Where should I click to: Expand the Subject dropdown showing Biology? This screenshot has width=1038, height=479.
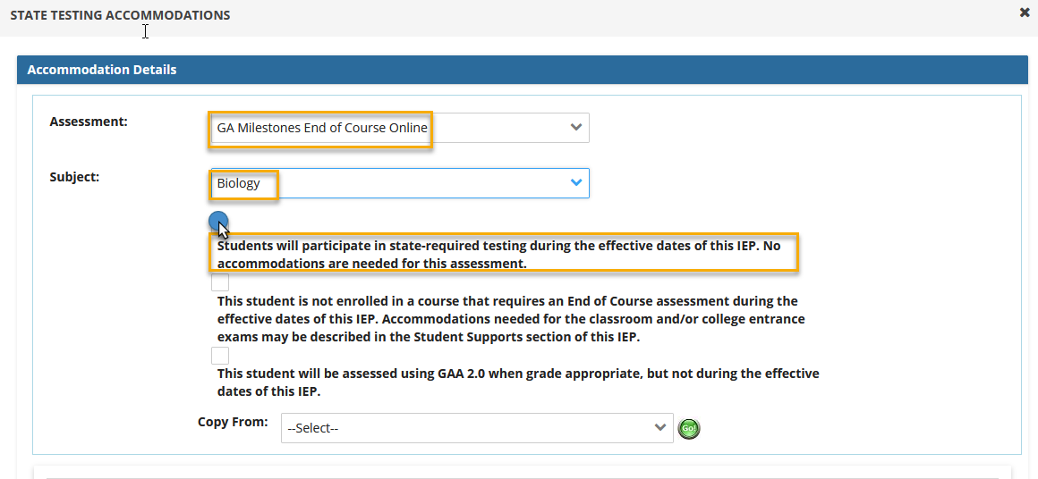click(398, 183)
